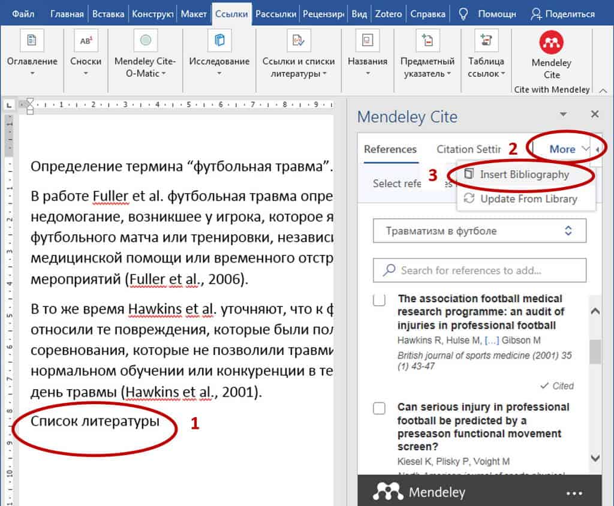
Task: Click the Search for references field
Action: [x=479, y=270]
